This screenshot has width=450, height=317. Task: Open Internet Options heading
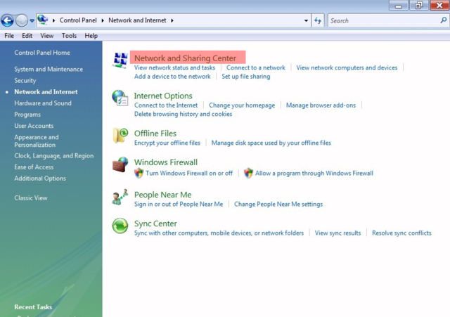pyautogui.click(x=163, y=96)
